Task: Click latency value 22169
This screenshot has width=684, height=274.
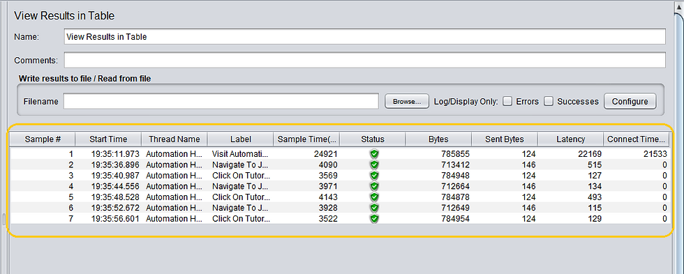Action: (589, 154)
